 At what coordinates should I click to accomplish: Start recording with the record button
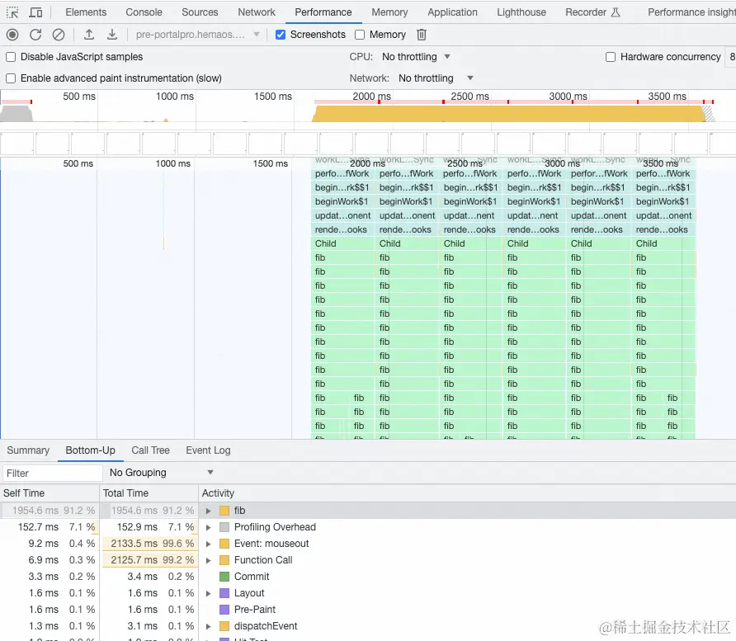12,35
